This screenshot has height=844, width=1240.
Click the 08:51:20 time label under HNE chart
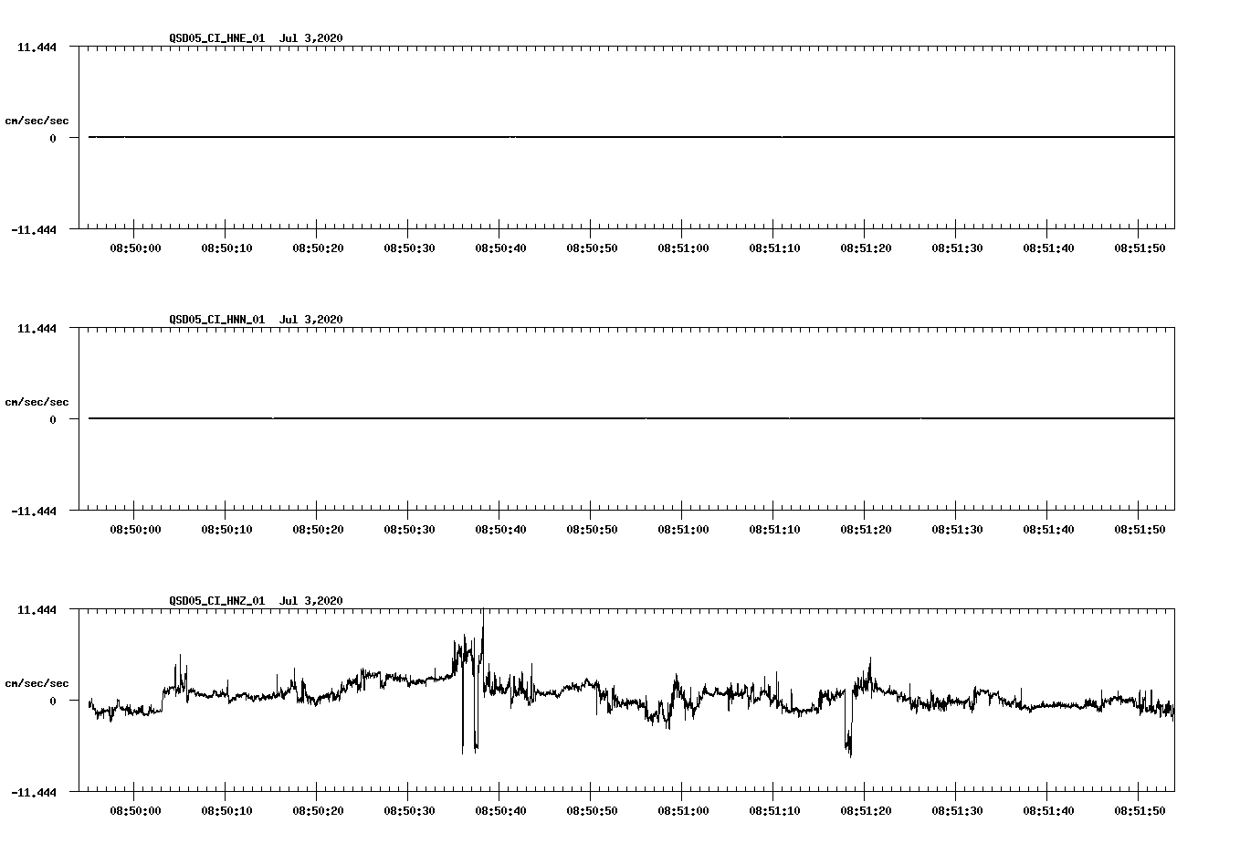pyautogui.click(x=866, y=248)
